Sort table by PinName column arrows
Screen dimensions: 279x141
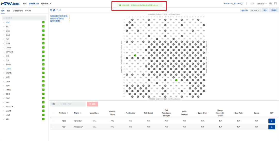coord(68,113)
